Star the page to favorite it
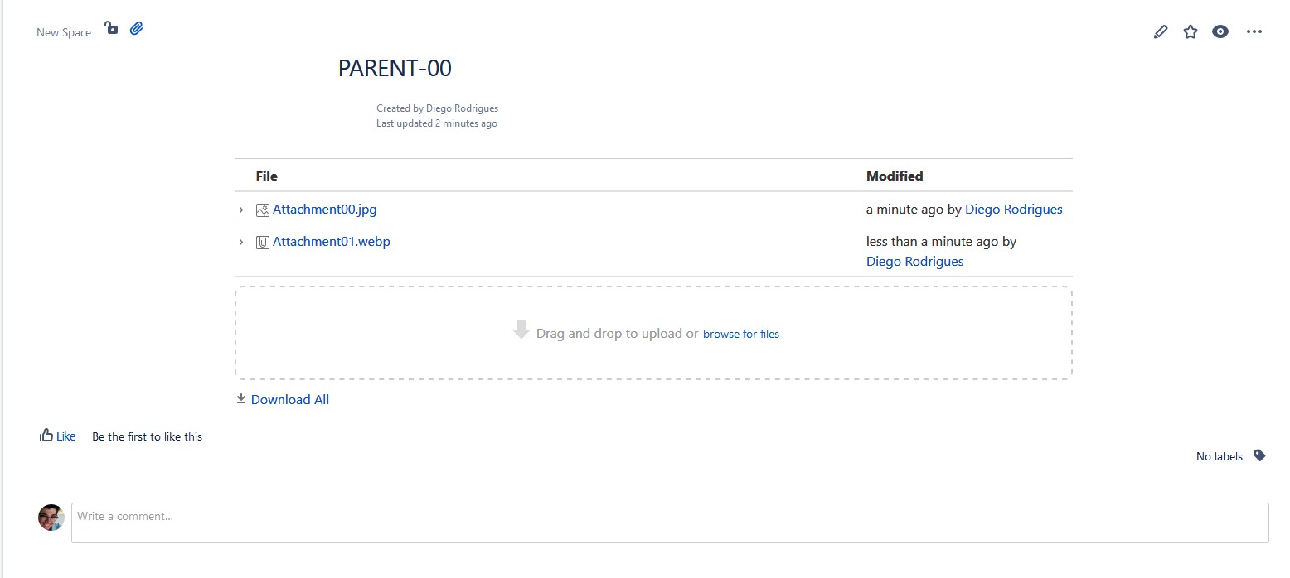This screenshot has height=578, width=1290. click(1191, 31)
